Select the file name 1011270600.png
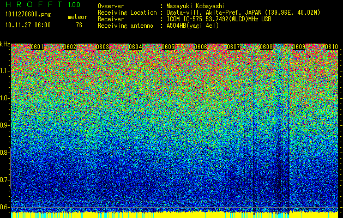This screenshot has height=218, width=343. 28,15
